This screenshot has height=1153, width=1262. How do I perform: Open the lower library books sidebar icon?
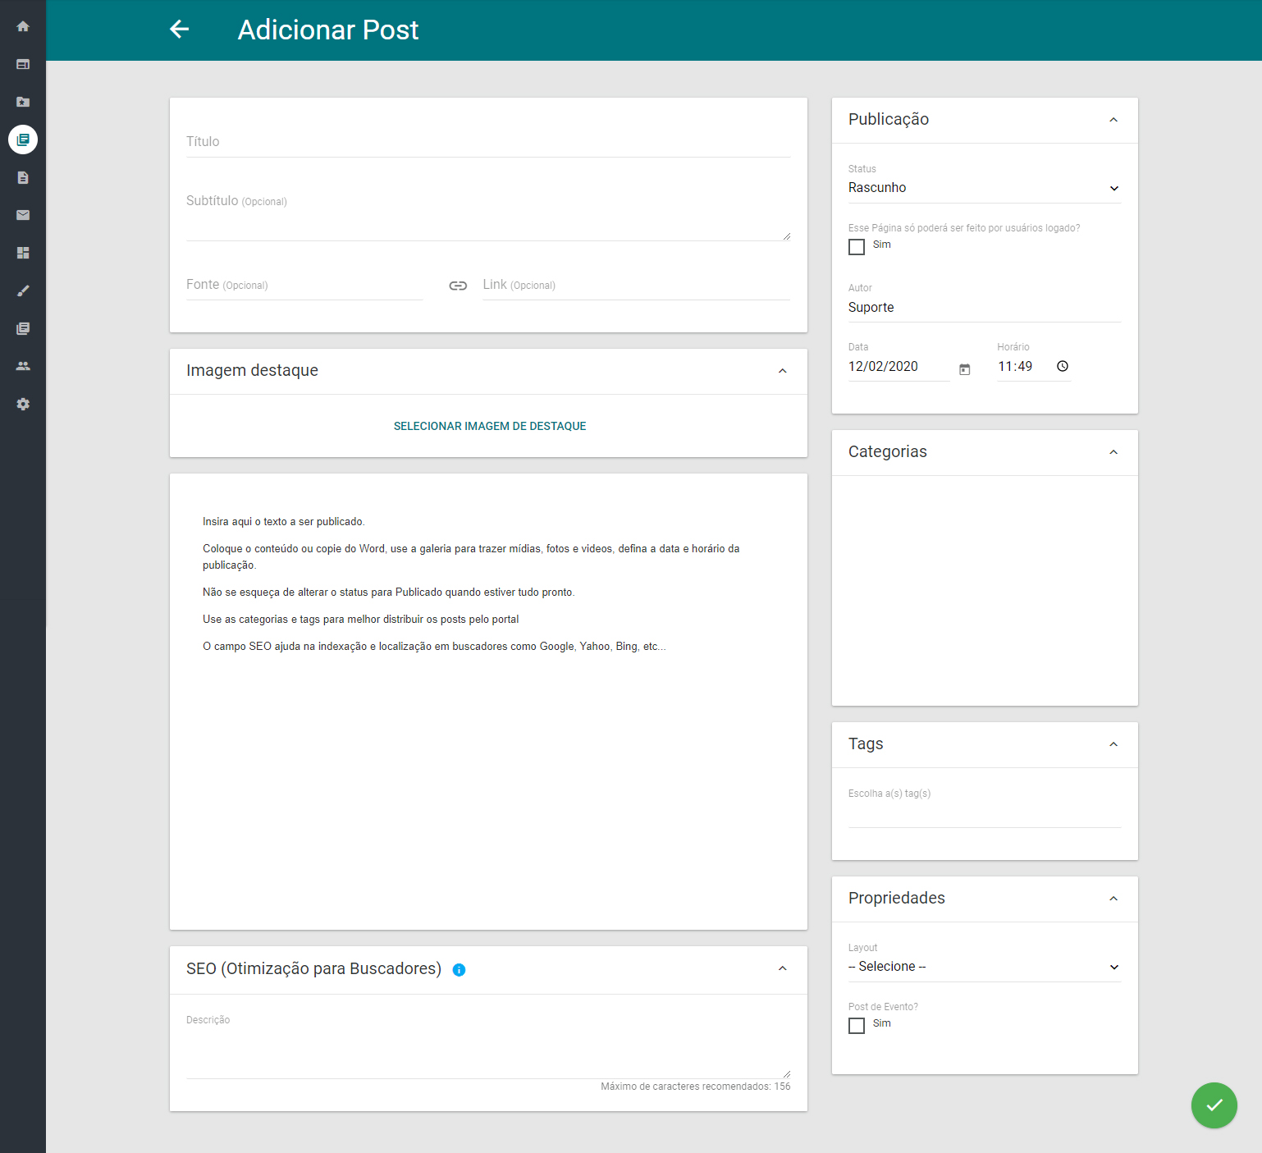tap(23, 328)
